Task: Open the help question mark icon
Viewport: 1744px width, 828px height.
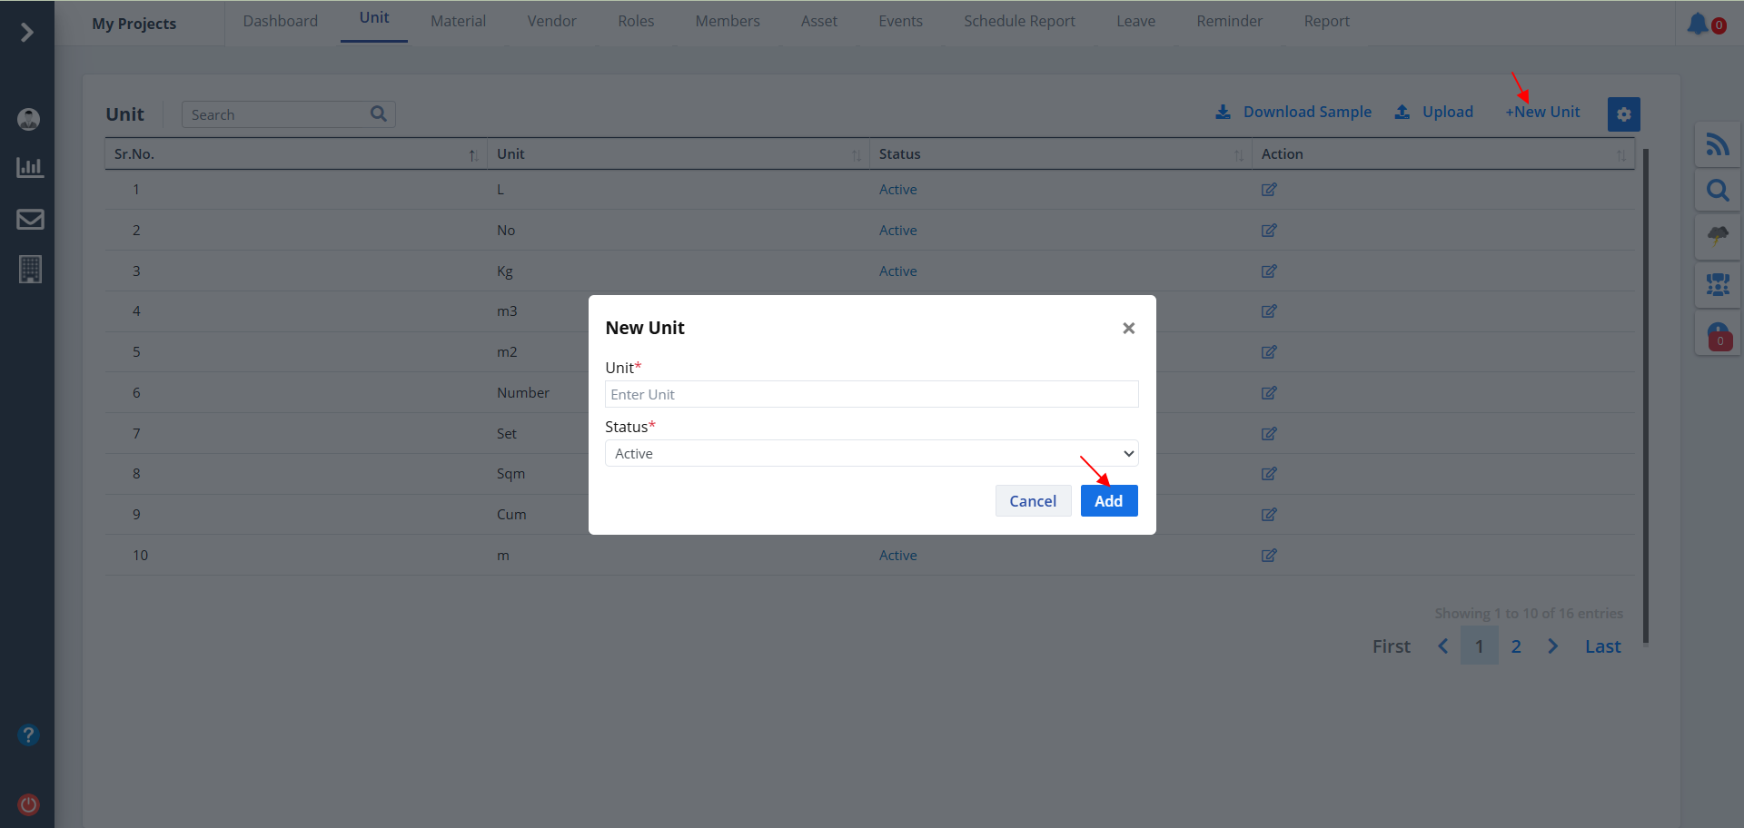Action: [x=29, y=734]
